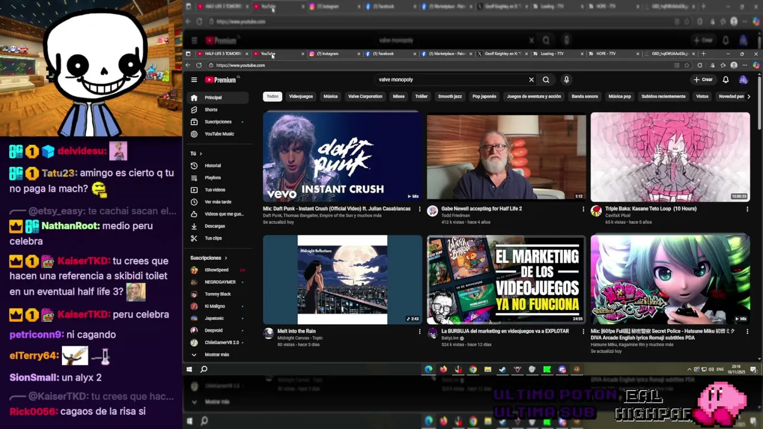Viewport: 763px width, 429px height.
Task: Click the browser address bar URL
Action: click(240, 66)
